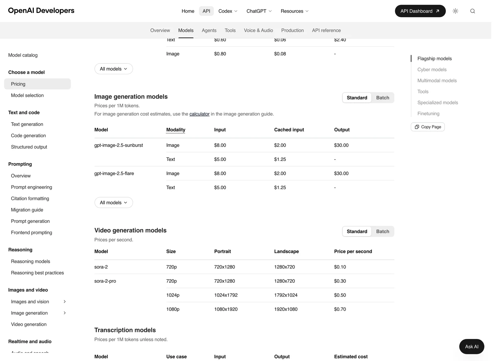Open search with the magnifier icon

472,11
